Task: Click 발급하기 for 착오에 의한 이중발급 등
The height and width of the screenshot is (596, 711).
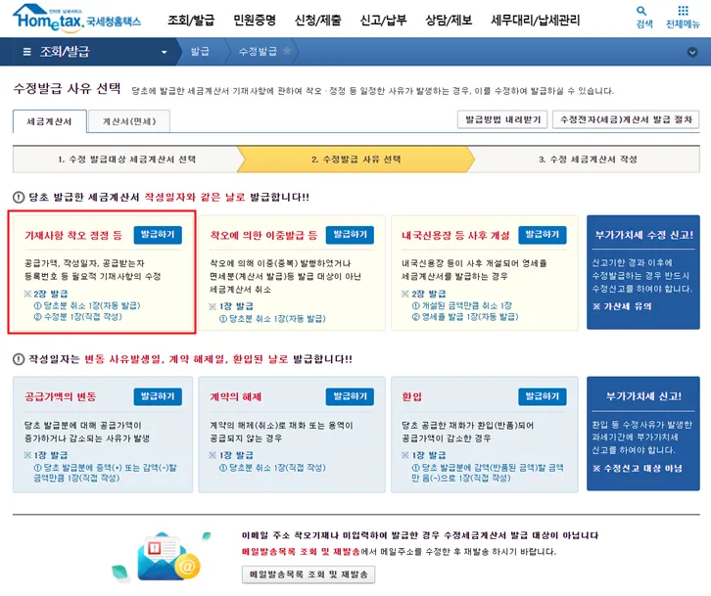Action: click(350, 235)
